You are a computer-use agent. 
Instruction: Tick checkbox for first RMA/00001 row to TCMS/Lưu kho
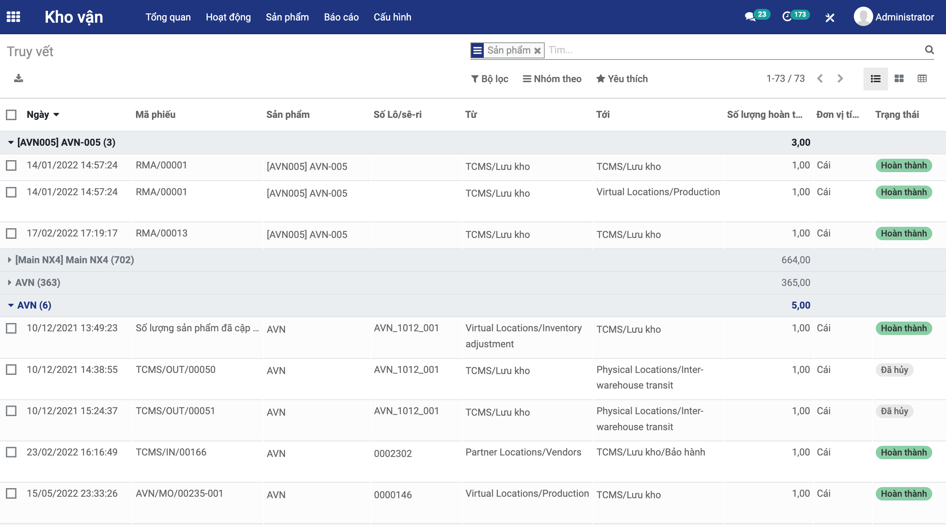pos(12,165)
